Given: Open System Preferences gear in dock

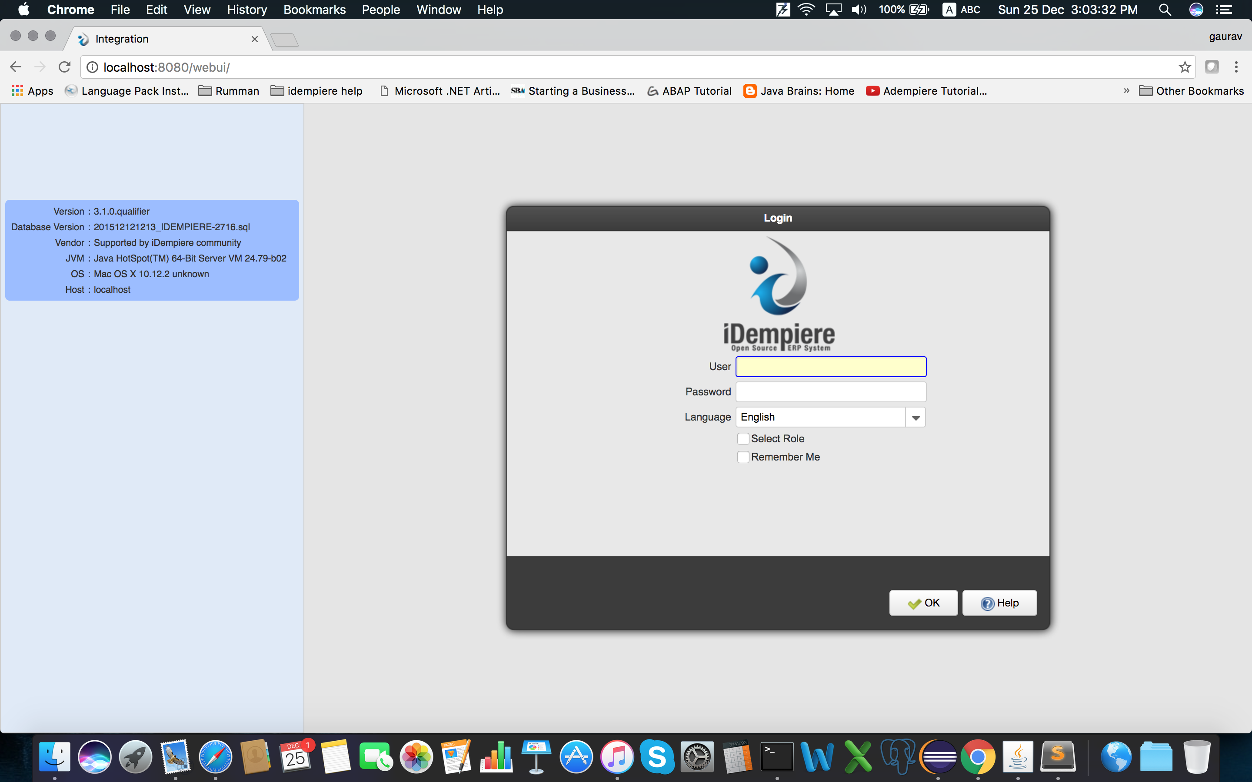Looking at the screenshot, I should 697,757.
